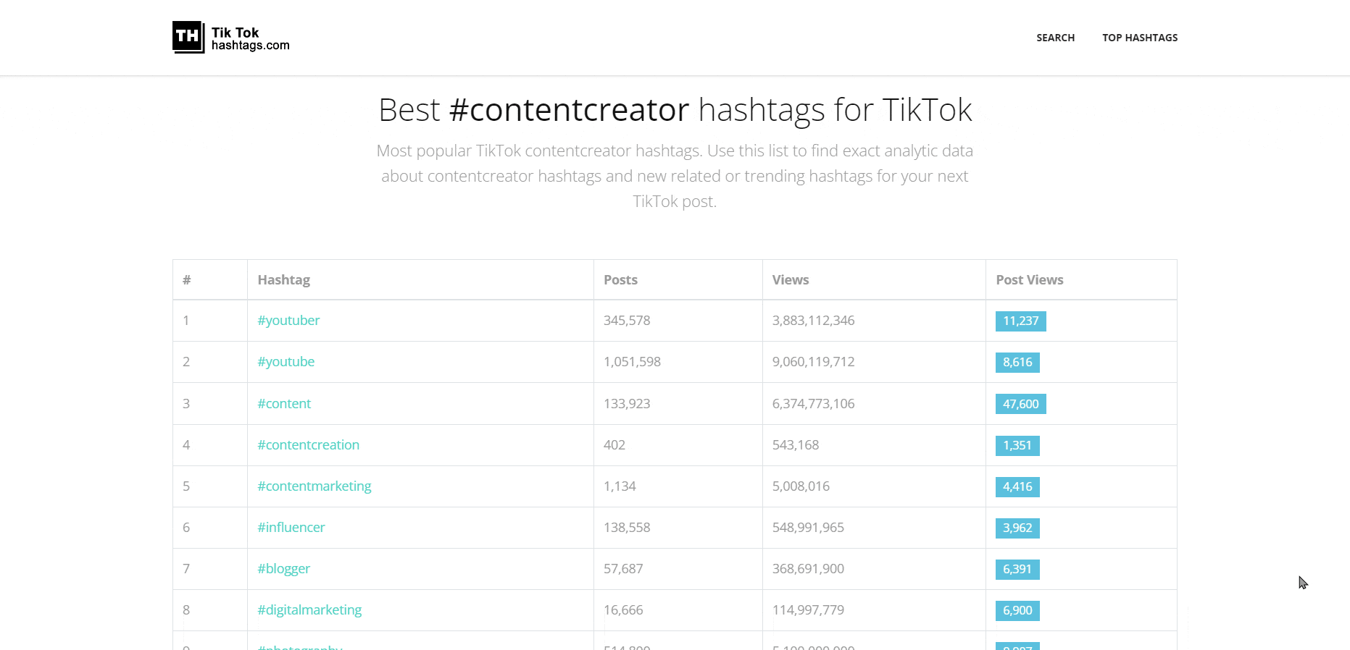Open the #youtube hashtag link

[286, 362]
